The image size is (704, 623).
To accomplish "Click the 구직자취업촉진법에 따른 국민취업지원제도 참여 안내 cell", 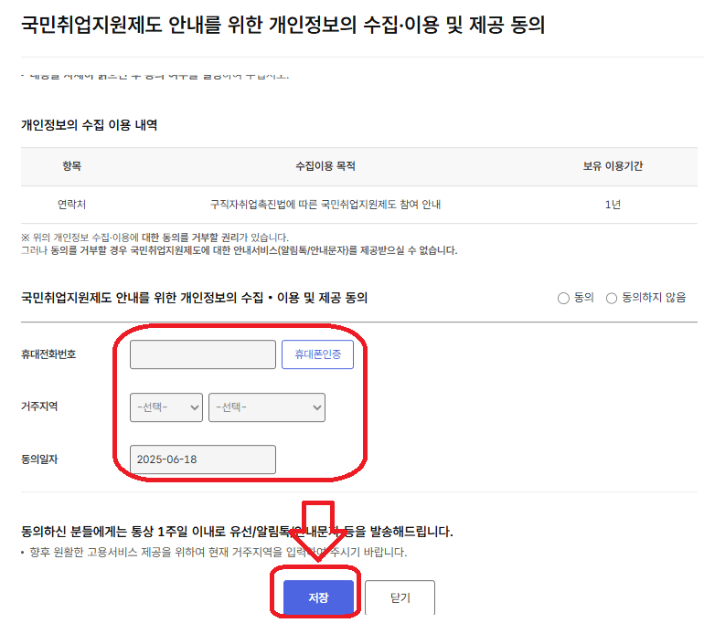I will coord(325,205).
